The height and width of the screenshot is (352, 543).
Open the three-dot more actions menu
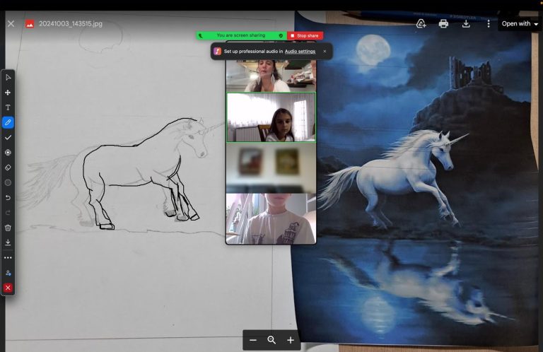(488, 23)
